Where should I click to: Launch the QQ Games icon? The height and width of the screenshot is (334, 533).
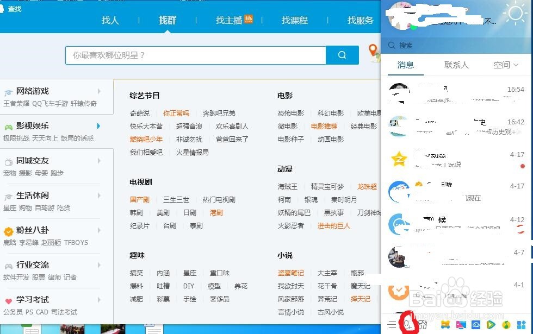445,325
